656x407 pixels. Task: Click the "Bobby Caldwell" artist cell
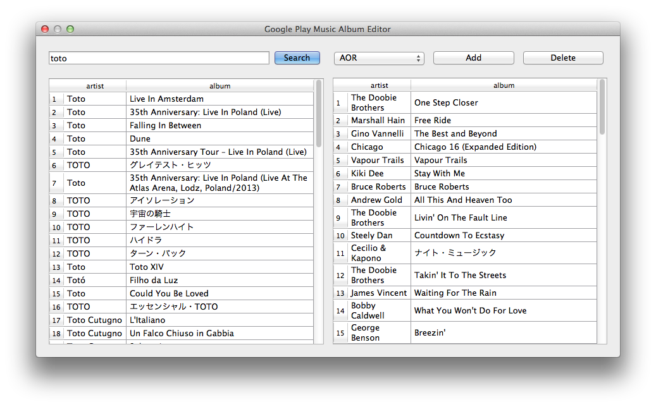click(379, 310)
